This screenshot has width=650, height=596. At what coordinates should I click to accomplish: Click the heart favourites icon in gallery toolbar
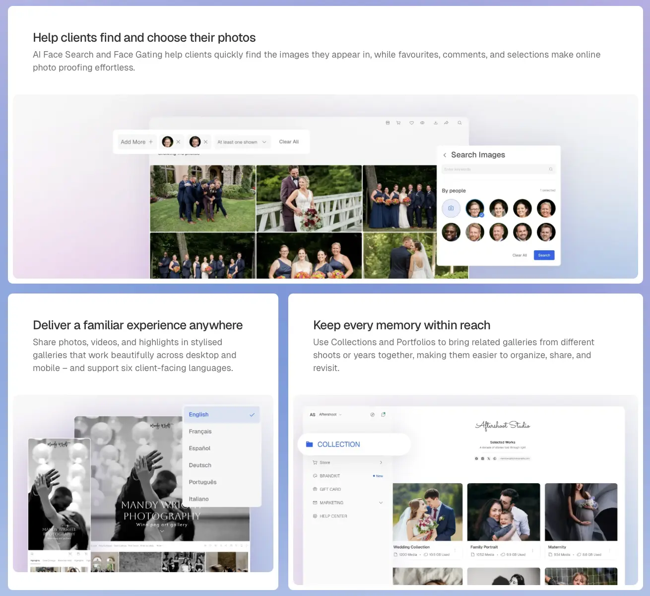coord(411,123)
